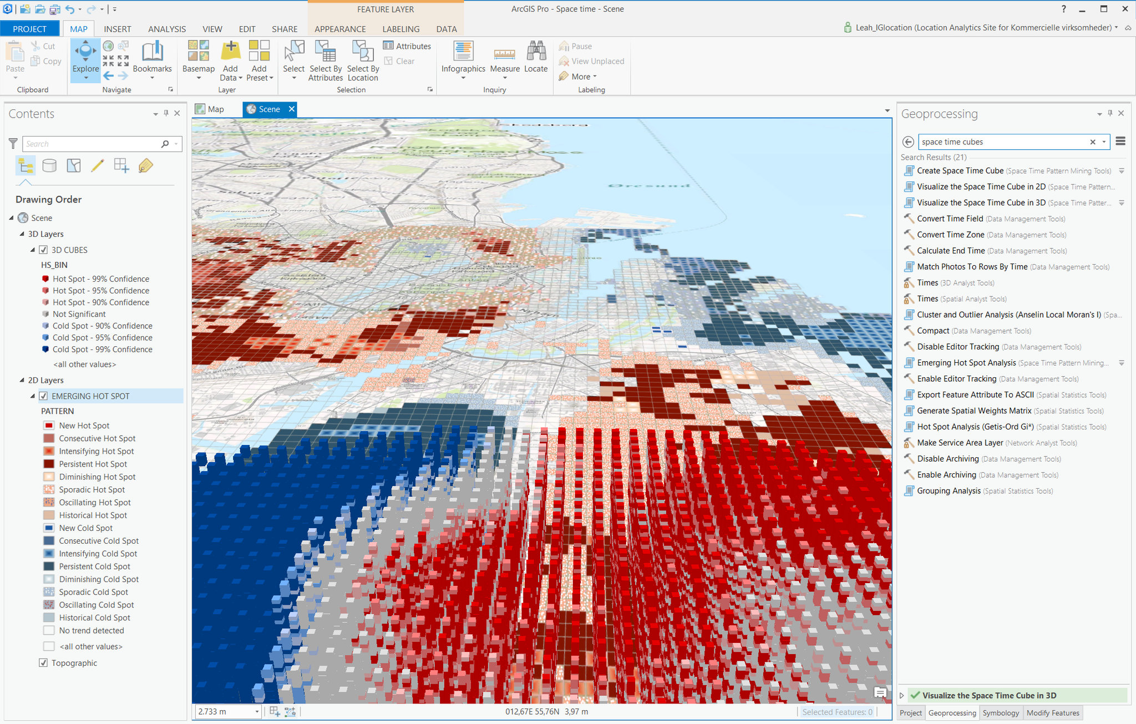
Task: Launch the Infographics tool
Action: tap(463, 60)
